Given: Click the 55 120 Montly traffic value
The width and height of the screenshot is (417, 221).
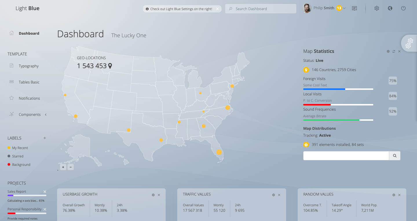Looking at the screenshot, I should coord(220,211).
